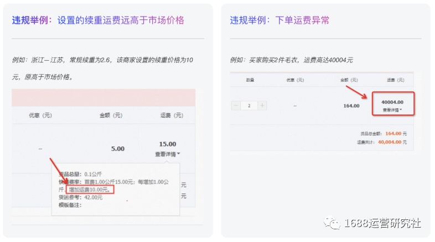Select the 15.00 freight amount
435x242 pixels.
(168, 144)
